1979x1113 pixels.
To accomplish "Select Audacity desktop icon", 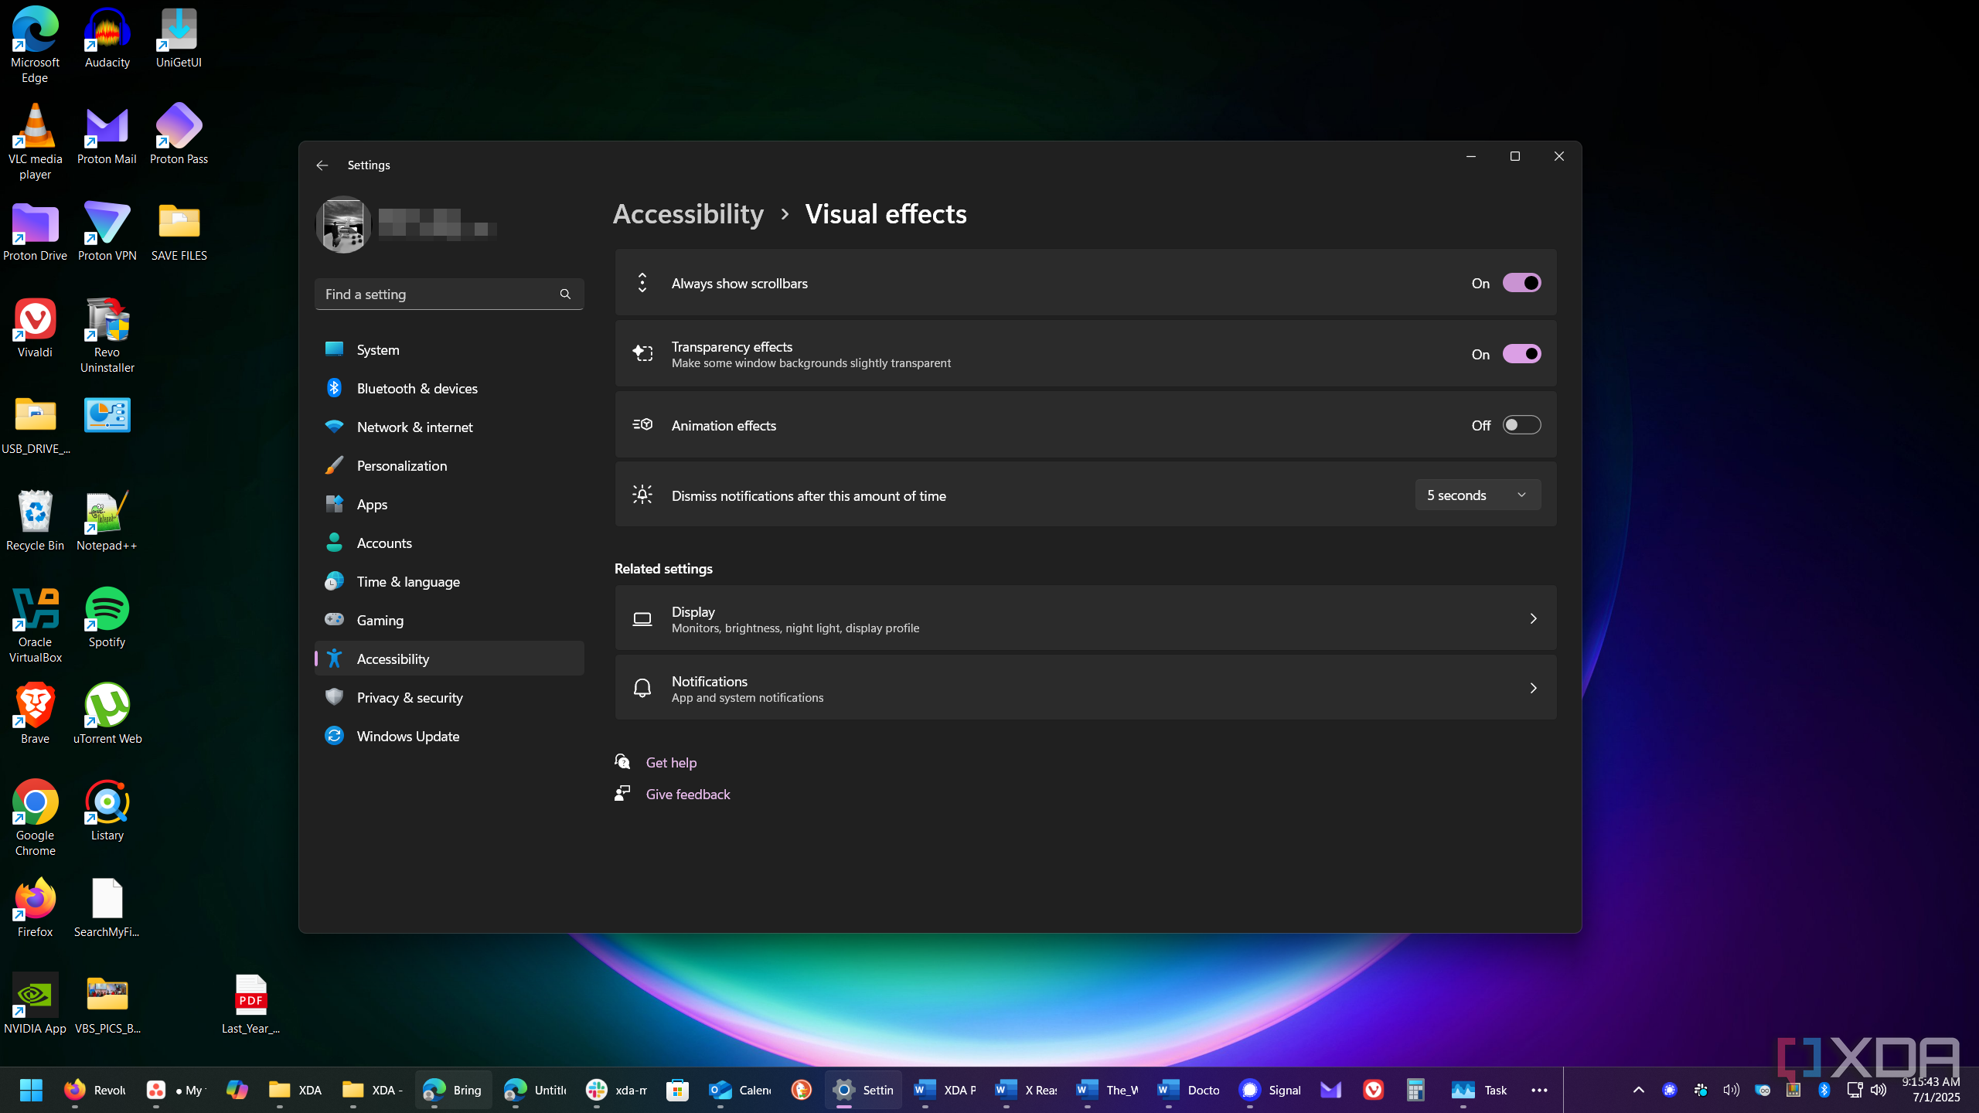I will point(107,39).
